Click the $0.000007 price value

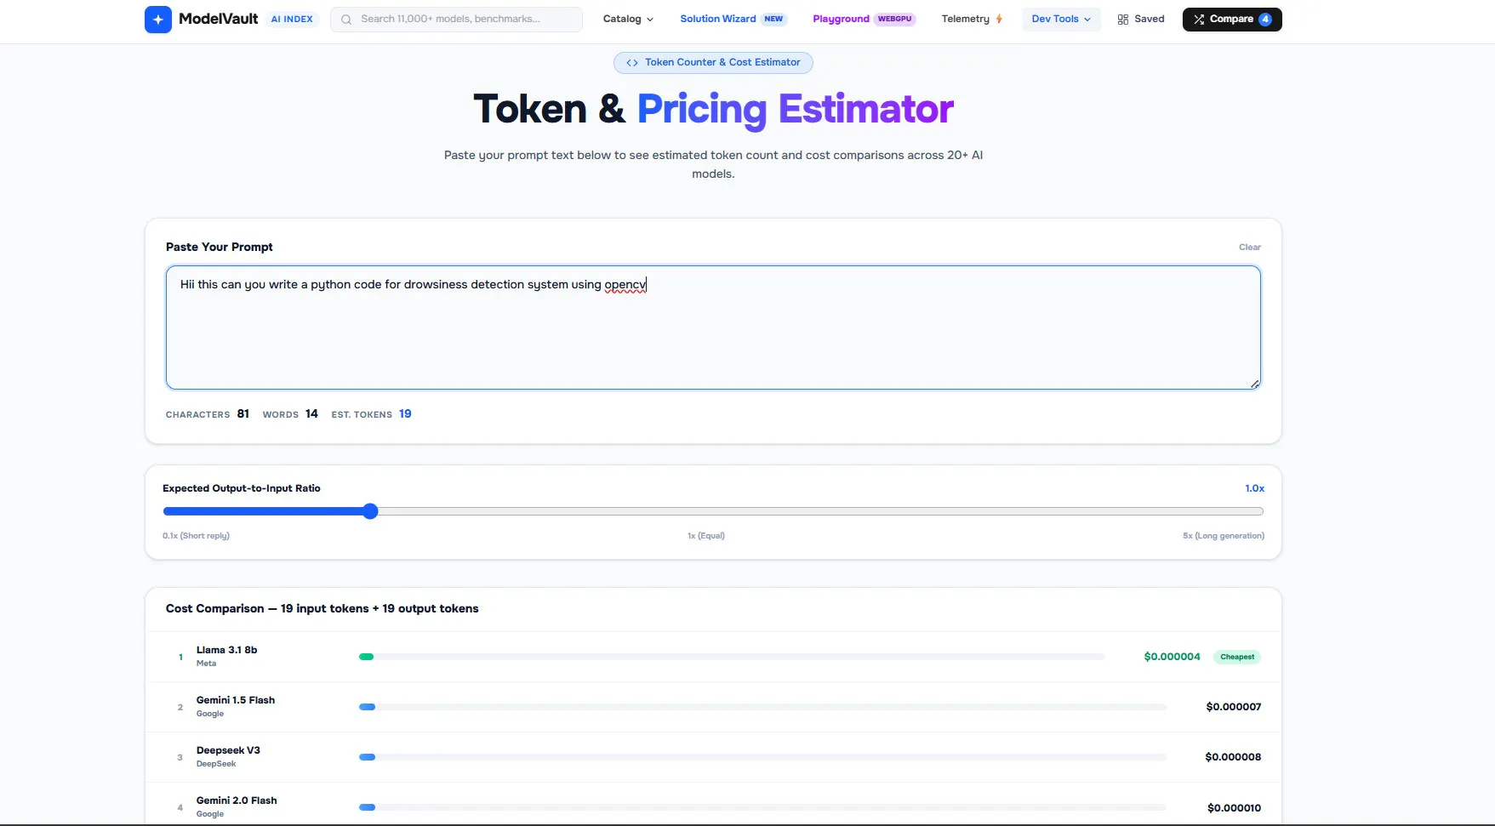pos(1234,707)
